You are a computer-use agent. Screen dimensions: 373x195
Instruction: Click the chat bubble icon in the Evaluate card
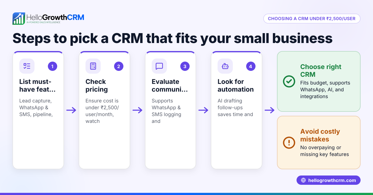point(159,66)
